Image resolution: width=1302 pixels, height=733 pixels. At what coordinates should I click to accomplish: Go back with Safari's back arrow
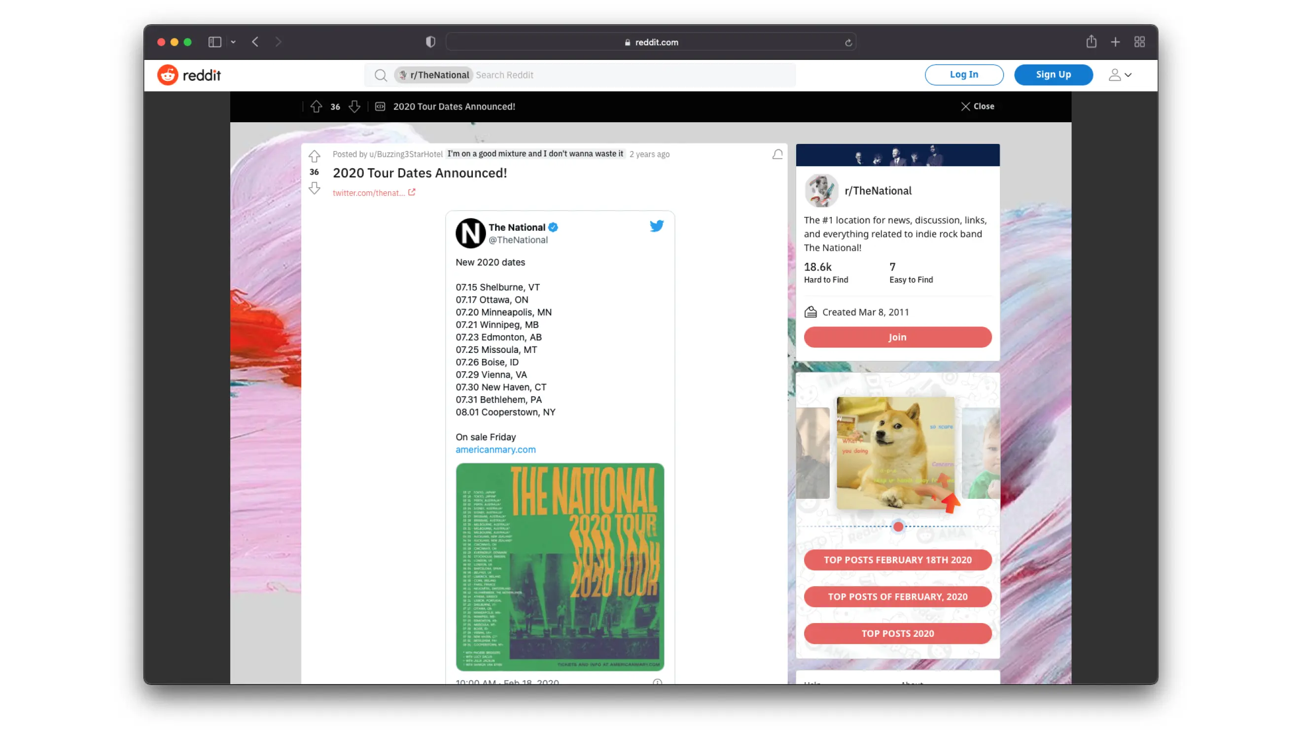255,42
